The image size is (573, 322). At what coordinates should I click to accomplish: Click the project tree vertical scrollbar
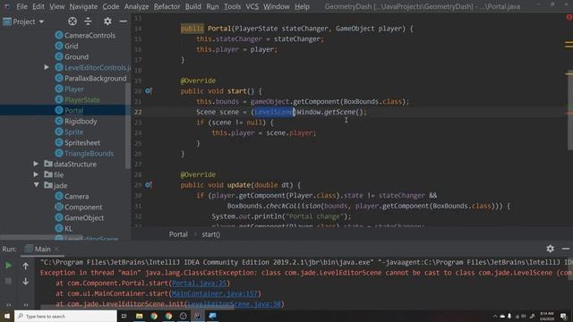[x=127, y=125]
